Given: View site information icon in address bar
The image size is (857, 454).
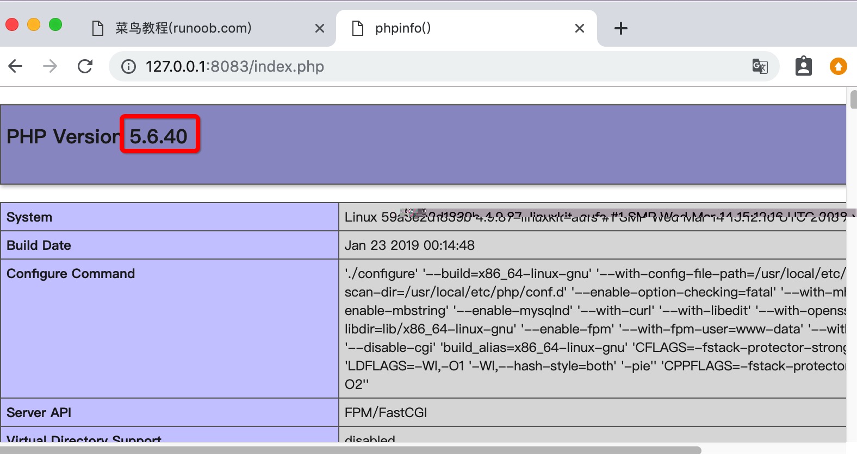Looking at the screenshot, I should click(x=128, y=66).
